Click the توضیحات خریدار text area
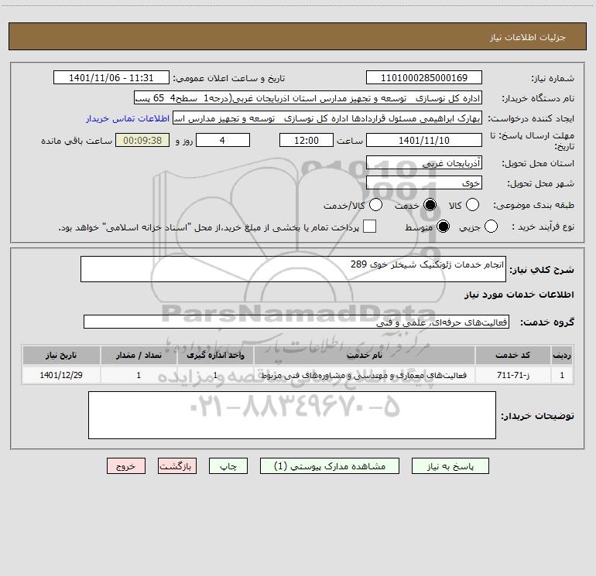The height and width of the screenshot is (576, 596). tap(292, 415)
